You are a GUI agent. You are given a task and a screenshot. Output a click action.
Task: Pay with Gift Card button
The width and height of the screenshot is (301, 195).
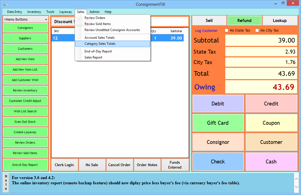pos(218,123)
